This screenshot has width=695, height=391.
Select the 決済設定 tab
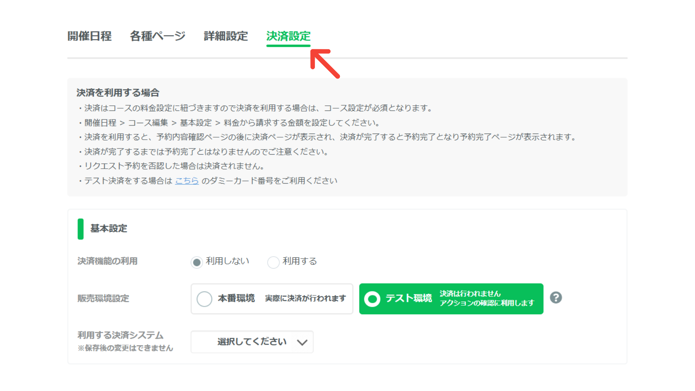pyautogui.click(x=288, y=36)
